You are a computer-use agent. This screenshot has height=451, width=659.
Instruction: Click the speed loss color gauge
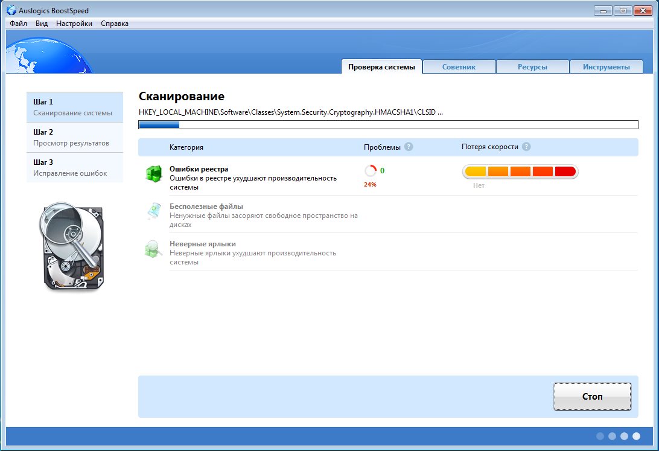(520, 171)
